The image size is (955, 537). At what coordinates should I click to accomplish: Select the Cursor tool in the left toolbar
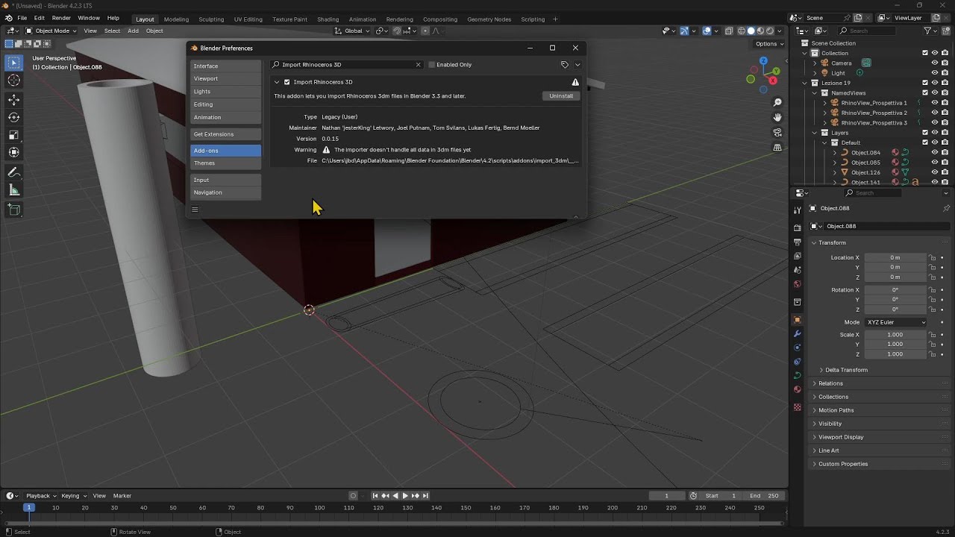point(13,80)
